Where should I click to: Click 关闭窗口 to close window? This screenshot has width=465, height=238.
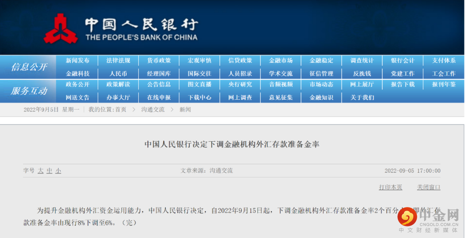click(428, 187)
